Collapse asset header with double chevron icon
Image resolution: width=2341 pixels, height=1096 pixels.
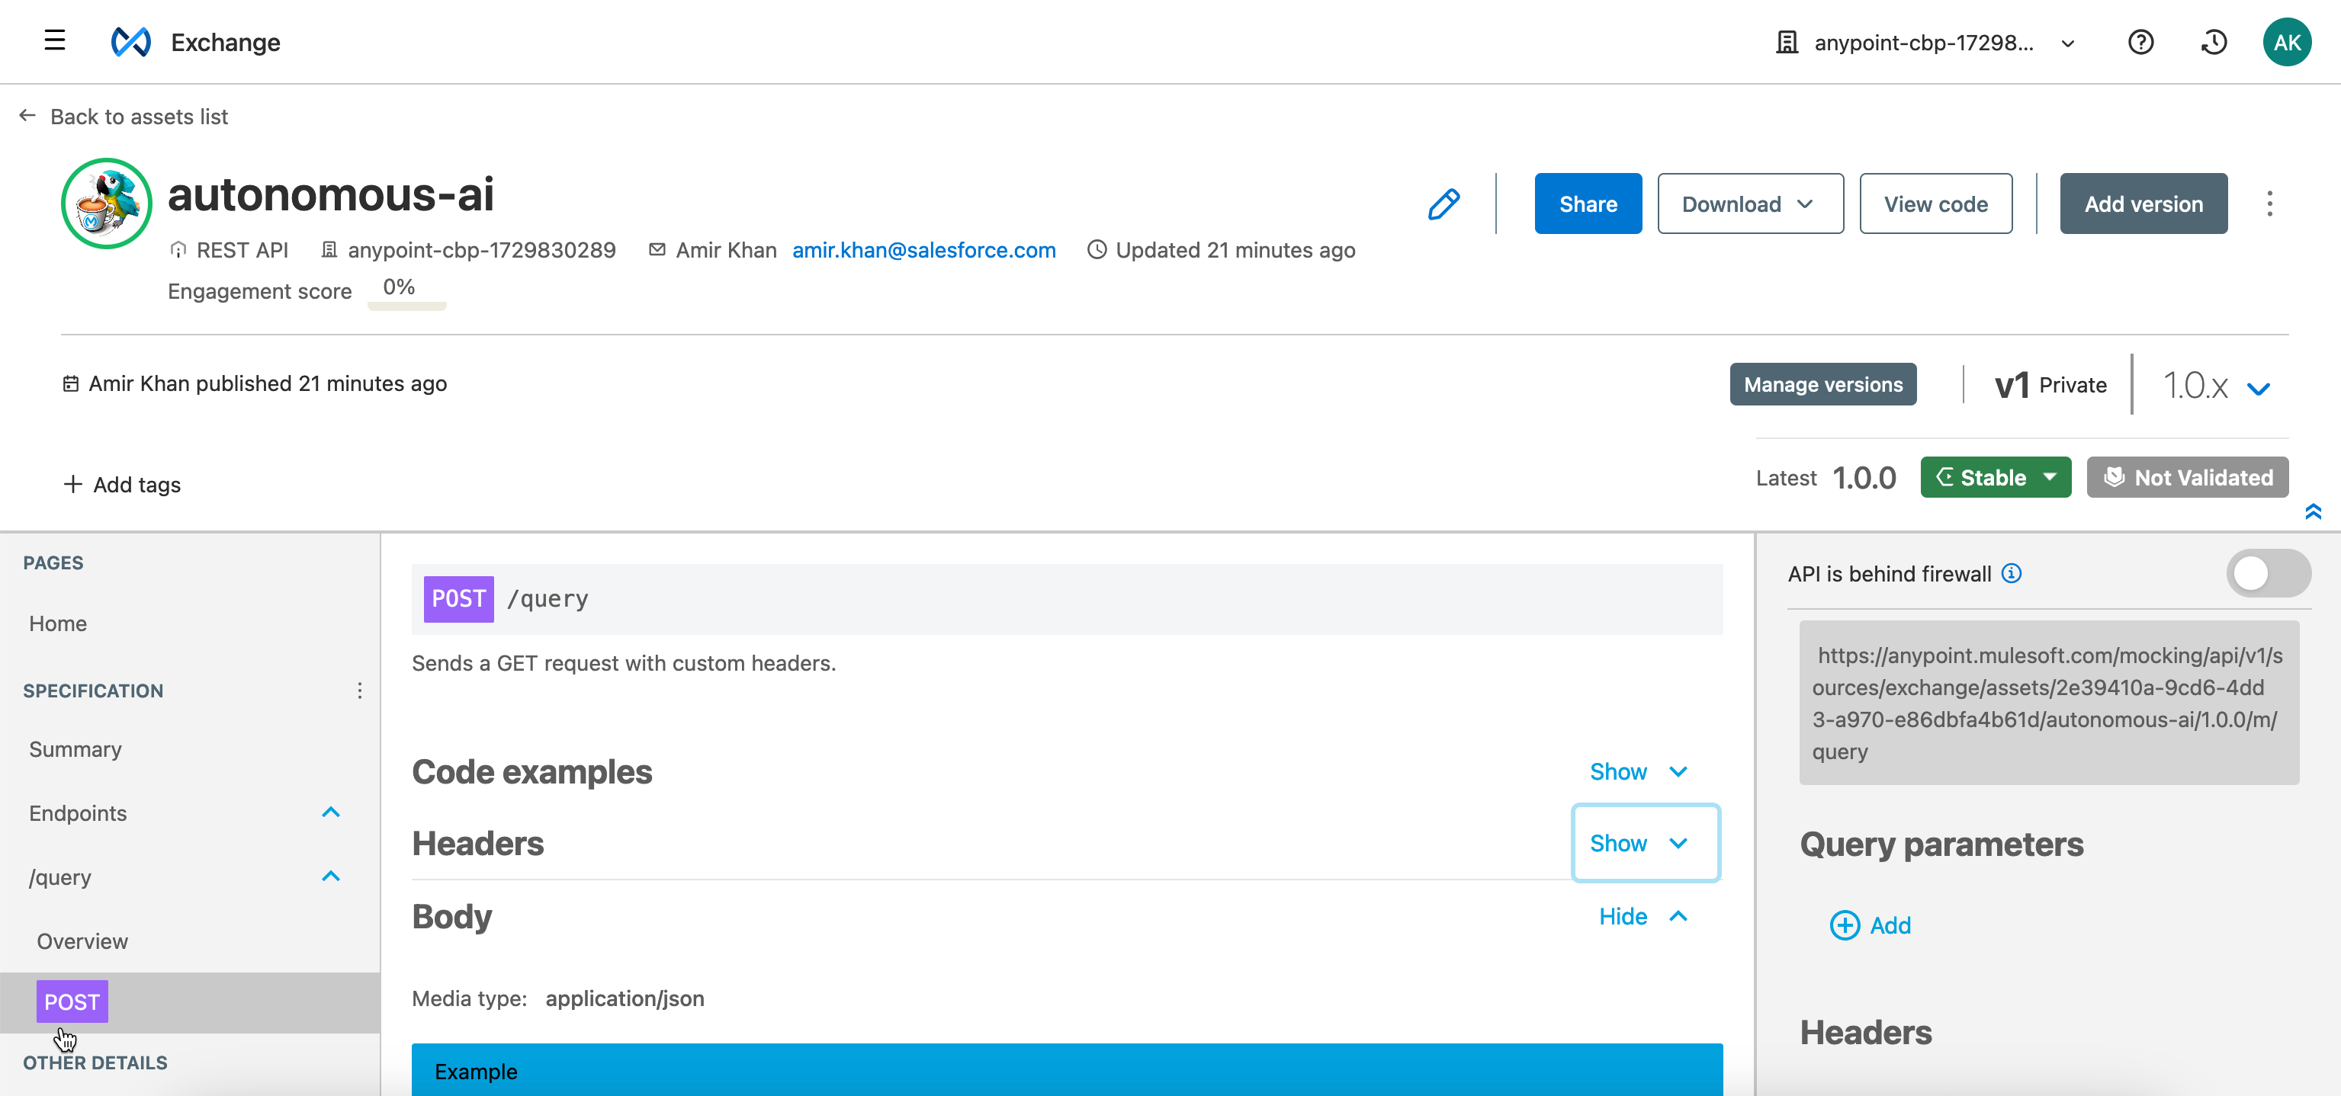pos(2313,511)
